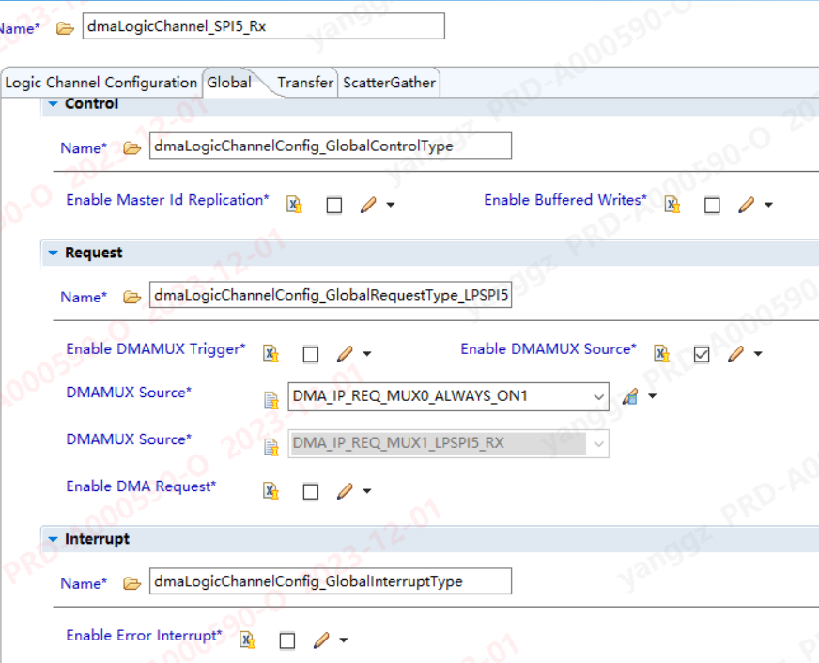819x663 pixels.
Task: Check the Enable DMAMUX Trigger checkbox
Action: click(311, 354)
